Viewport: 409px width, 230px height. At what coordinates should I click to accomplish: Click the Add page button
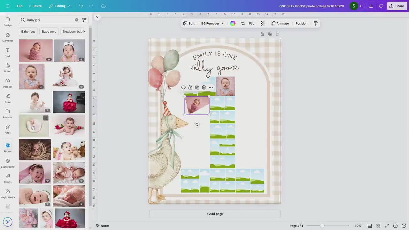[215, 214]
